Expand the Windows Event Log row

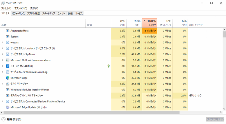pos(2,72)
